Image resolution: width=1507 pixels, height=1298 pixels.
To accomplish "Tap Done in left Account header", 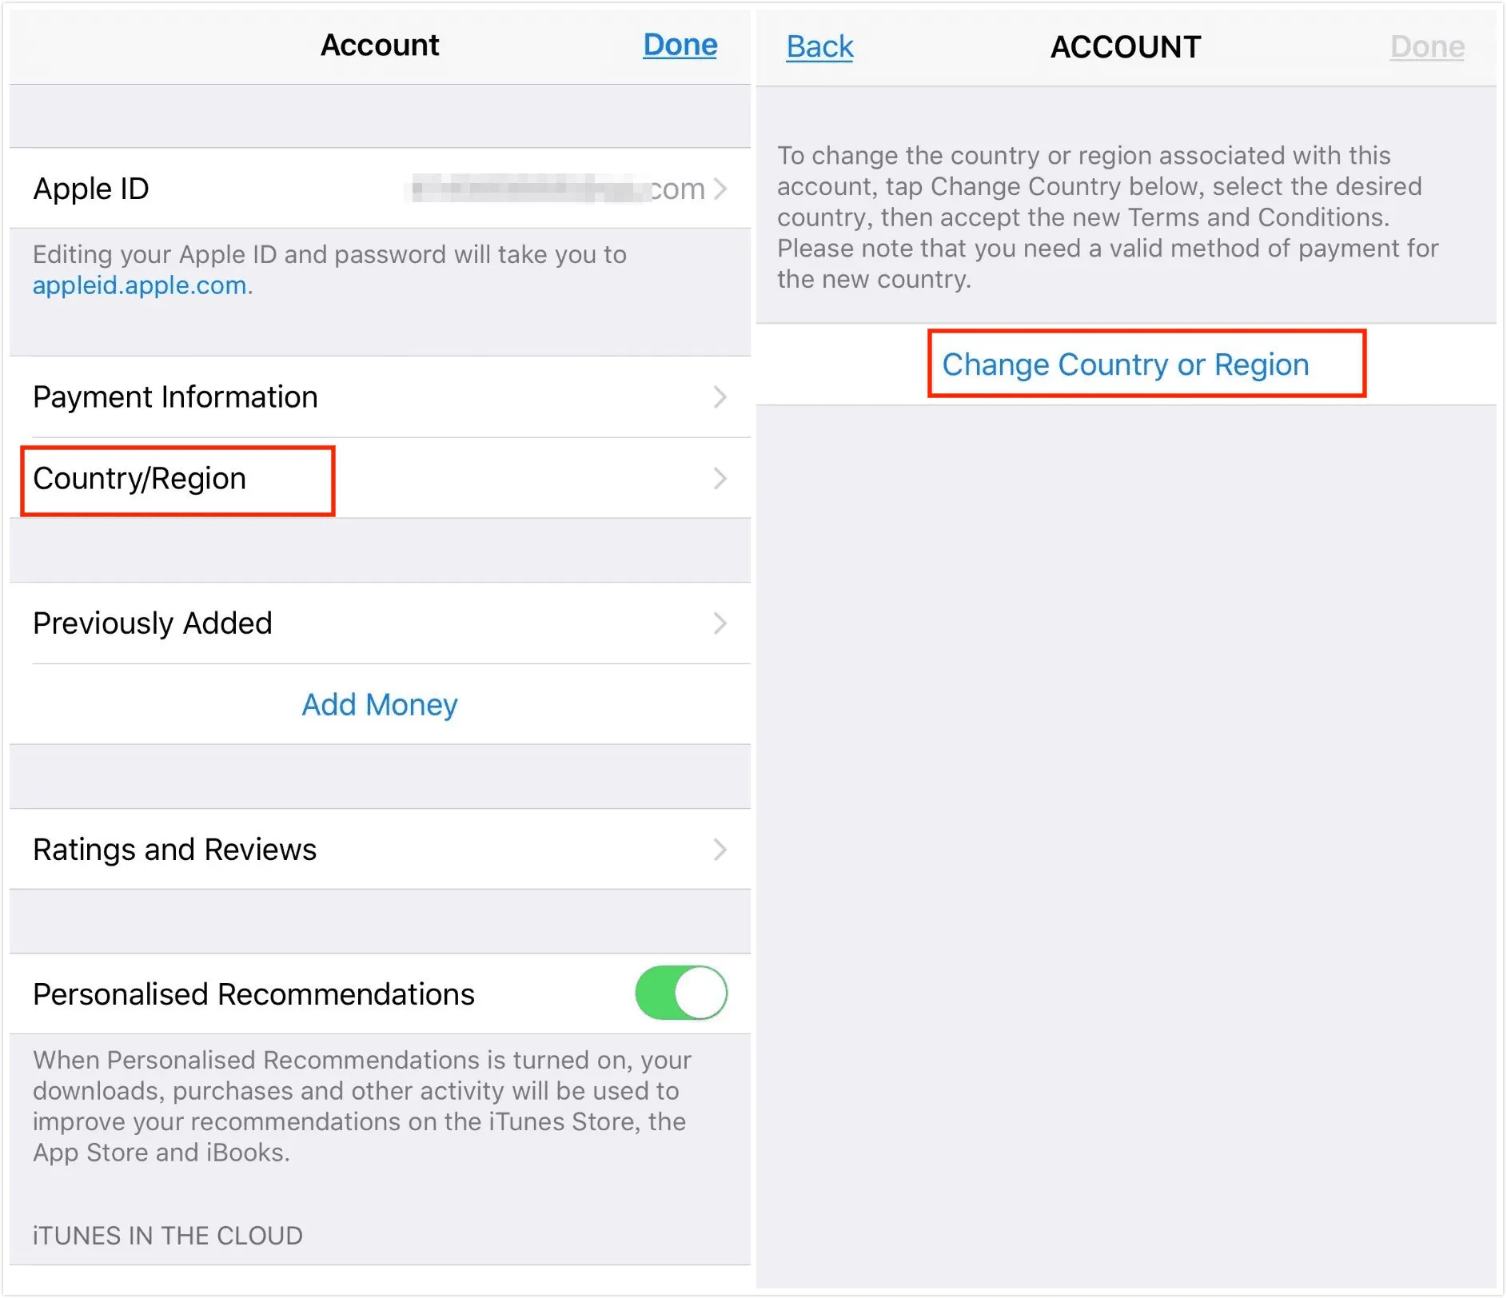I will 680,45.
